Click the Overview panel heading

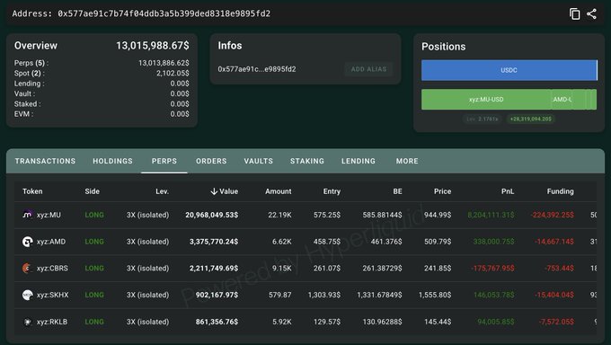pyautogui.click(x=36, y=46)
